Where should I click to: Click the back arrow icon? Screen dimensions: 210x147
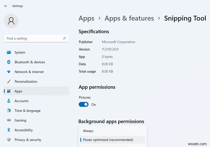[6, 6]
